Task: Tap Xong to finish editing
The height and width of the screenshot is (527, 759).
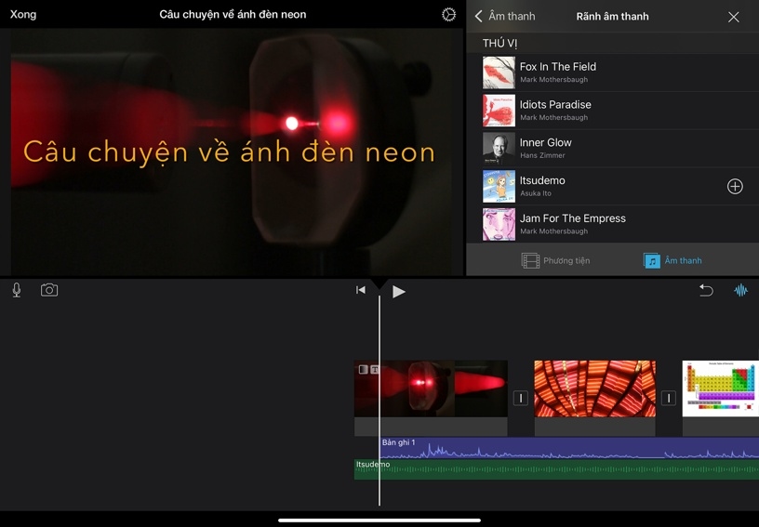Action: coord(23,15)
